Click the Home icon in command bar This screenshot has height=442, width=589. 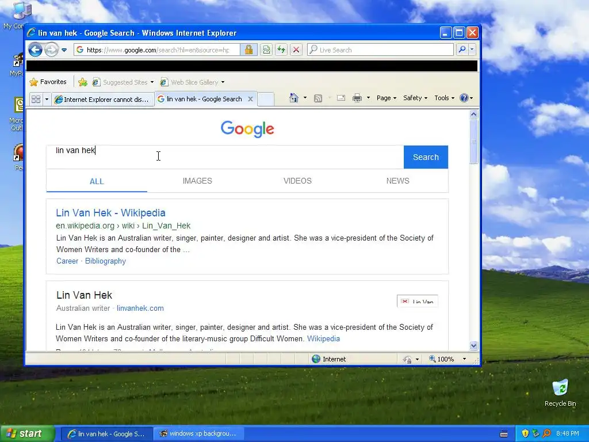294,98
